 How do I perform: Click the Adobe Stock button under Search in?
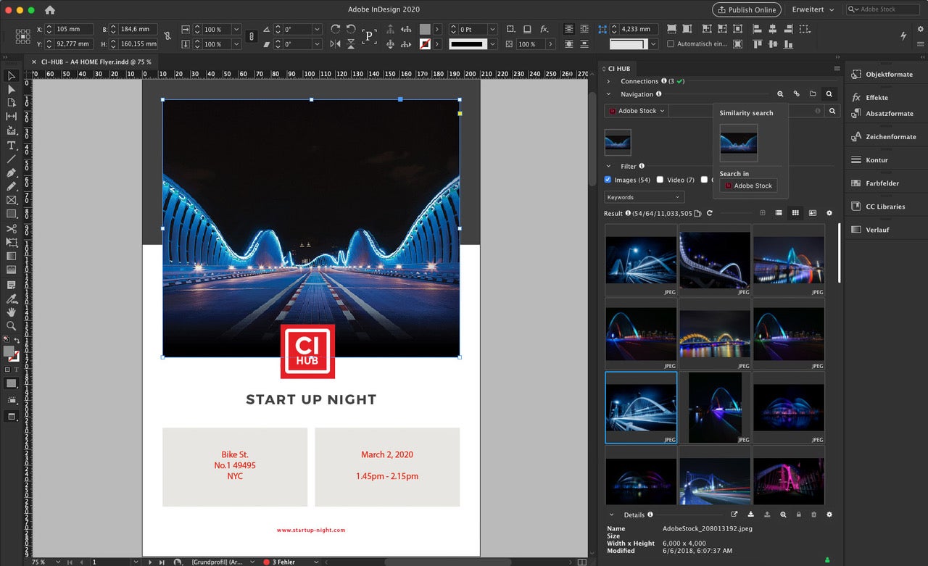[x=748, y=186]
